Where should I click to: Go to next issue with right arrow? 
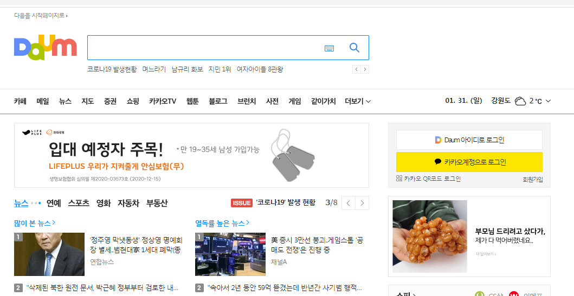click(x=362, y=203)
